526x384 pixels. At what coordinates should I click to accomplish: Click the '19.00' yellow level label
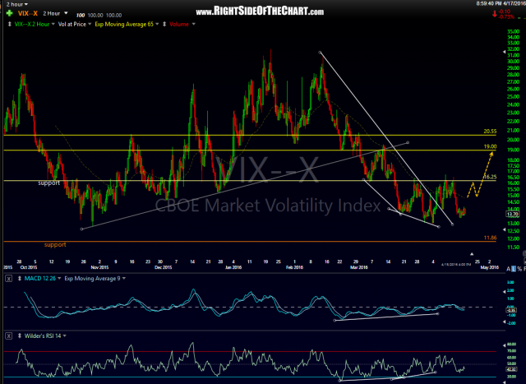(490, 146)
